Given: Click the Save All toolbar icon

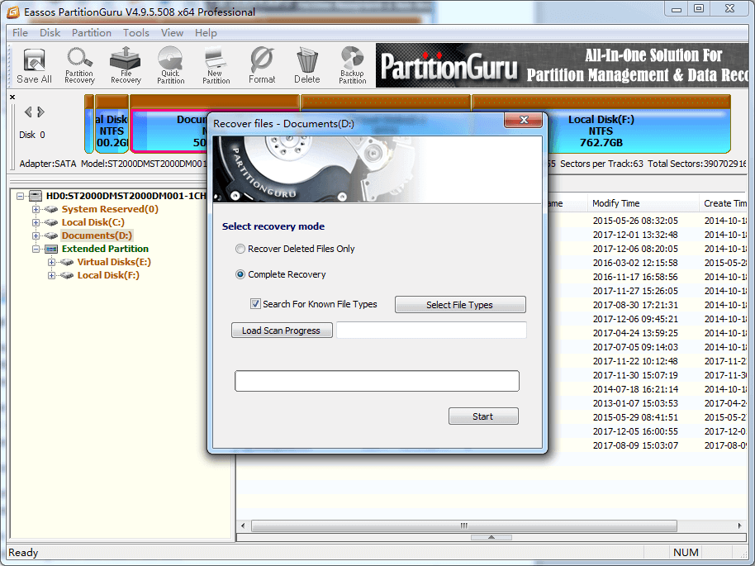Looking at the screenshot, I should pyautogui.click(x=34, y=66).
